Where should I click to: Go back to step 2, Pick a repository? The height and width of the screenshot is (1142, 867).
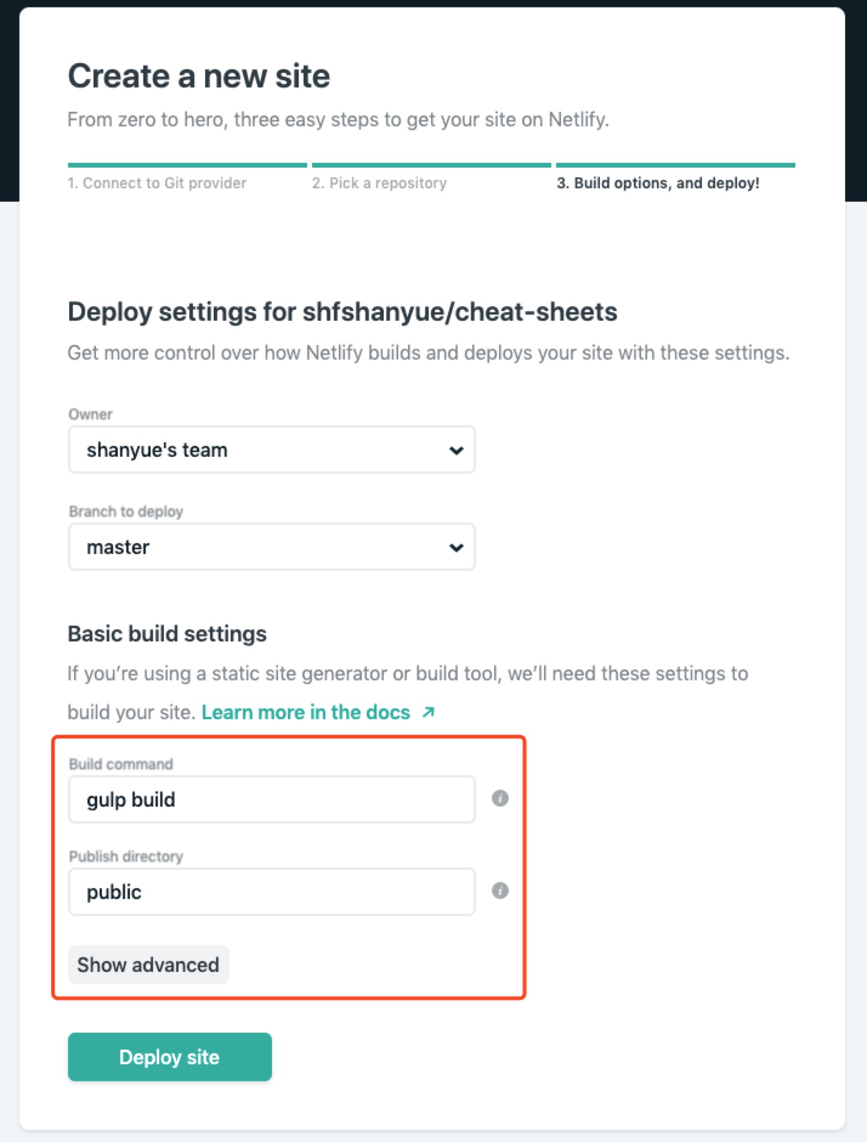(x=379, y=183)
